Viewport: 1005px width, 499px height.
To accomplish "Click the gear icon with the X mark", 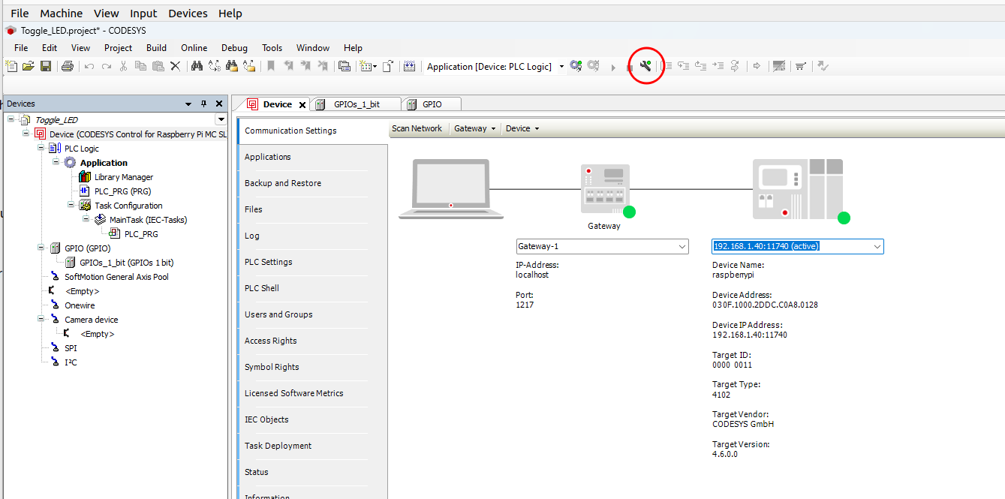I will click(x=593, y=66).
